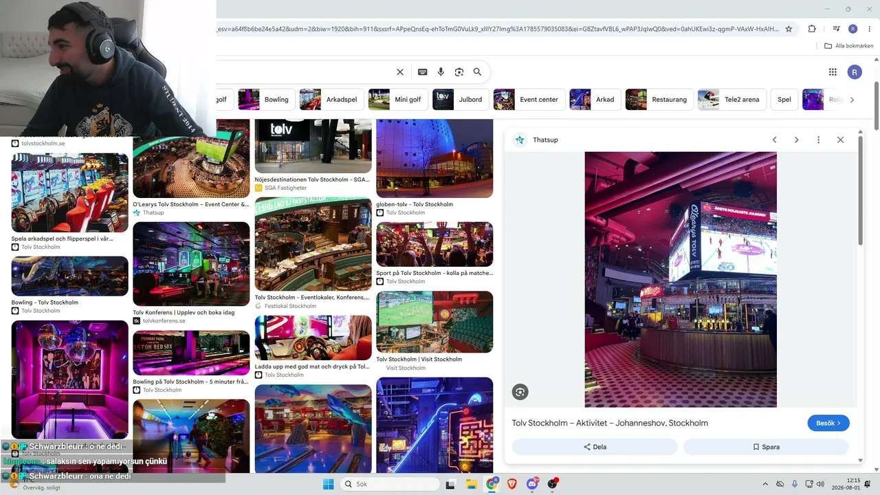Select the Arkad filter chip

[x=595, y=100]
